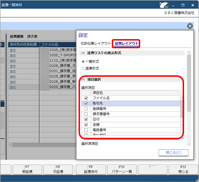This screenshot has height=182, width=199.
Task: Maximize the 証憑一括添付 window
Action: [183, 5]
